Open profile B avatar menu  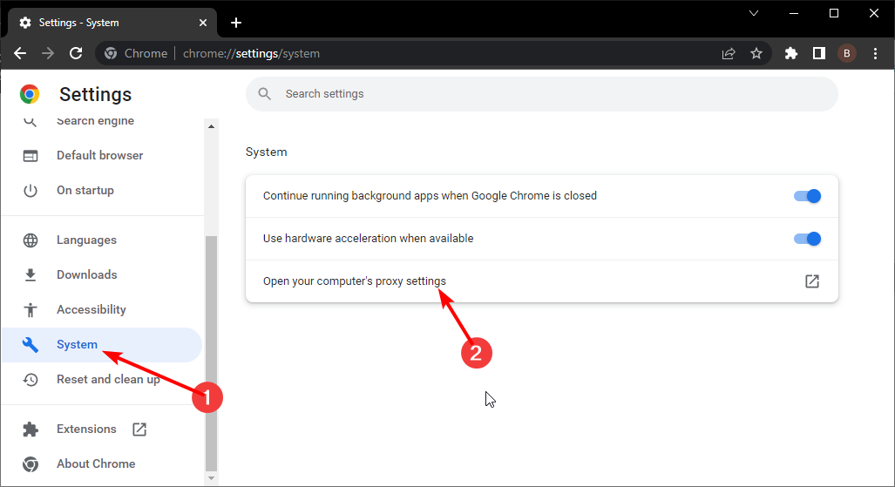[x=847, y=54]
